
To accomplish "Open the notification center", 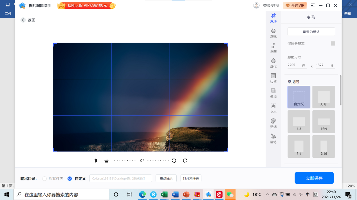I will (x=348, y=194).
